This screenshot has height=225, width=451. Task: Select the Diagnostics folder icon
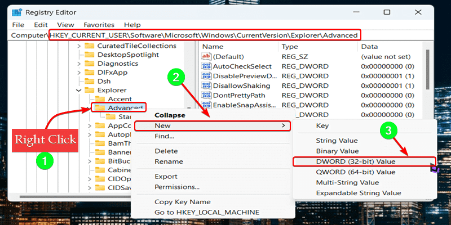coord(90,64)
